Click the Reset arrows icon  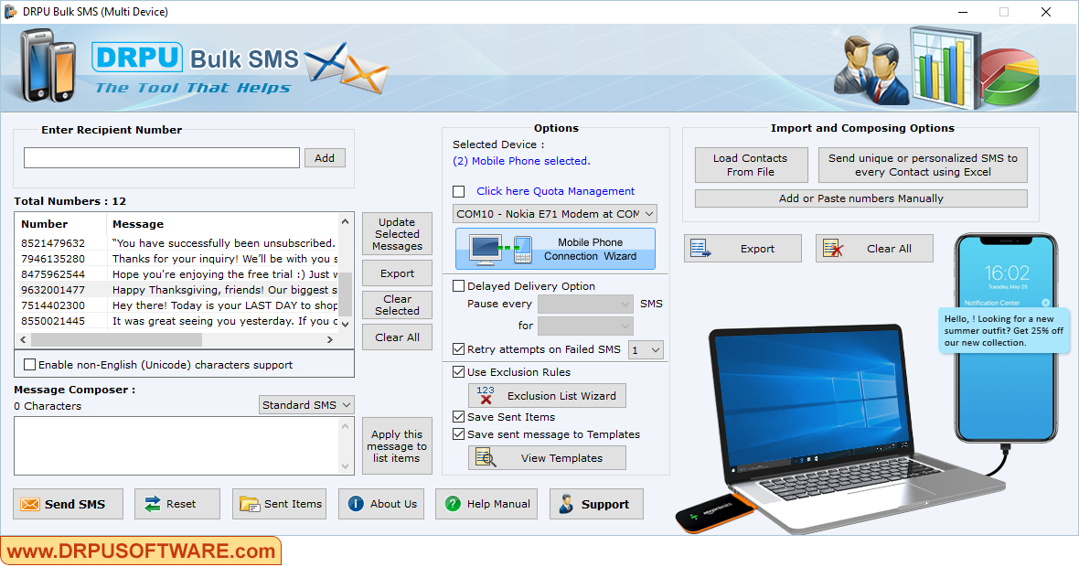coord(152,505)
